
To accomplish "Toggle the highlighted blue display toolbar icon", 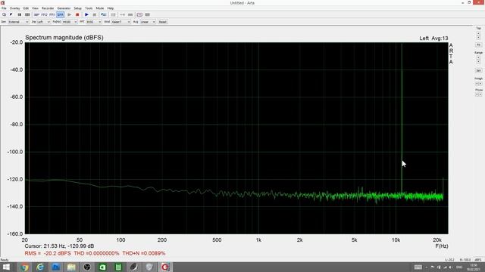I will coord(104,14).
